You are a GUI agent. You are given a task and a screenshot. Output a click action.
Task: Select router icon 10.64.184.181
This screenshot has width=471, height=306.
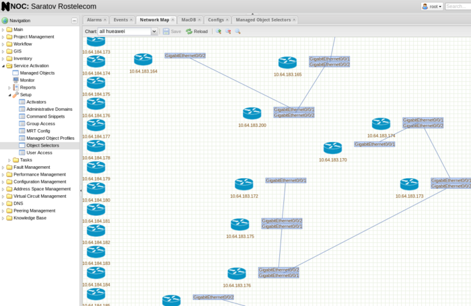(96, 209)
